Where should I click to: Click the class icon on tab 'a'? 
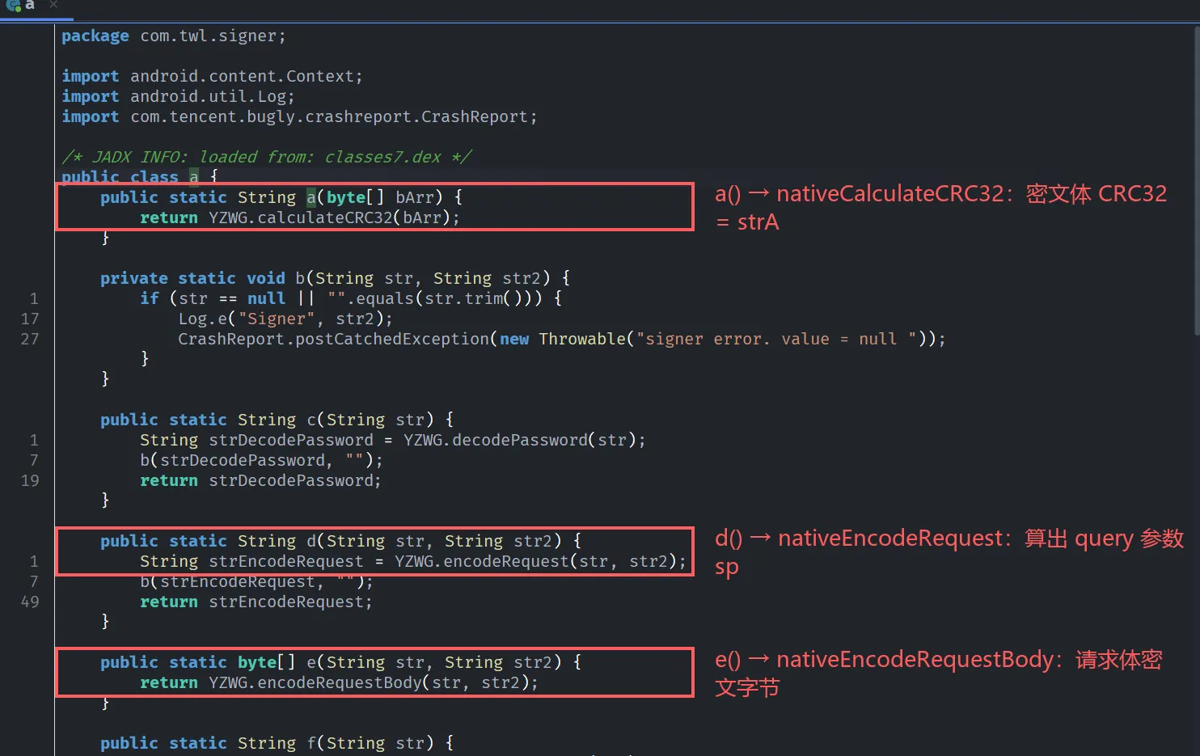click(13, 6)
